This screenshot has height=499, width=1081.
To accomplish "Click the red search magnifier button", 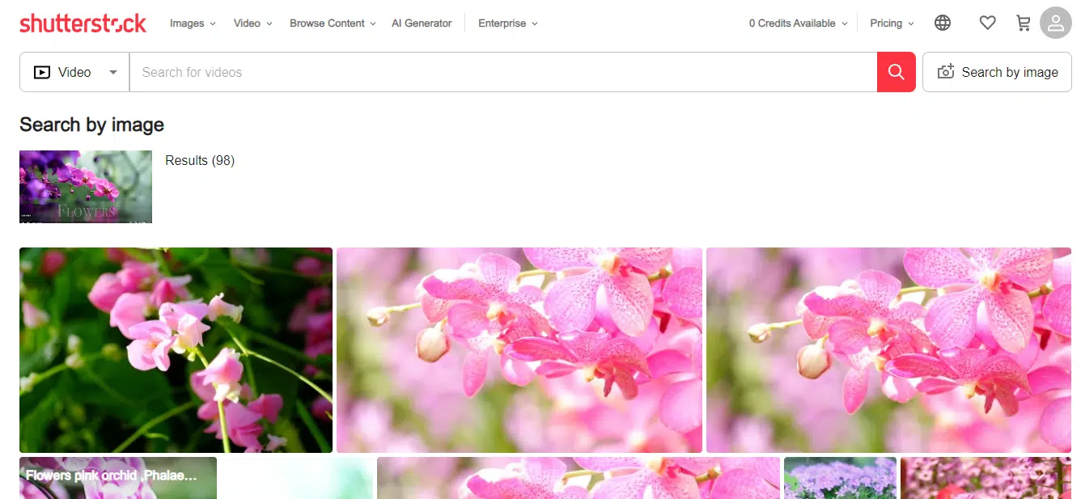I will point(896,72).
